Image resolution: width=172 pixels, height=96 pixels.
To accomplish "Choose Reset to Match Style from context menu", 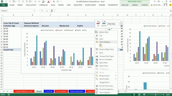I will [x=106, y=49].
